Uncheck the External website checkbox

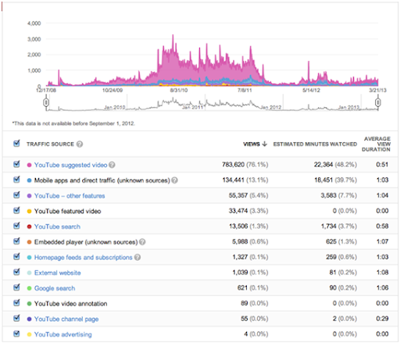click(16, 272)
